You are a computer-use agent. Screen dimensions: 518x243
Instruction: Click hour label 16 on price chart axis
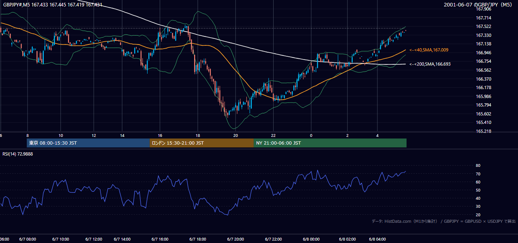point(160,135)
